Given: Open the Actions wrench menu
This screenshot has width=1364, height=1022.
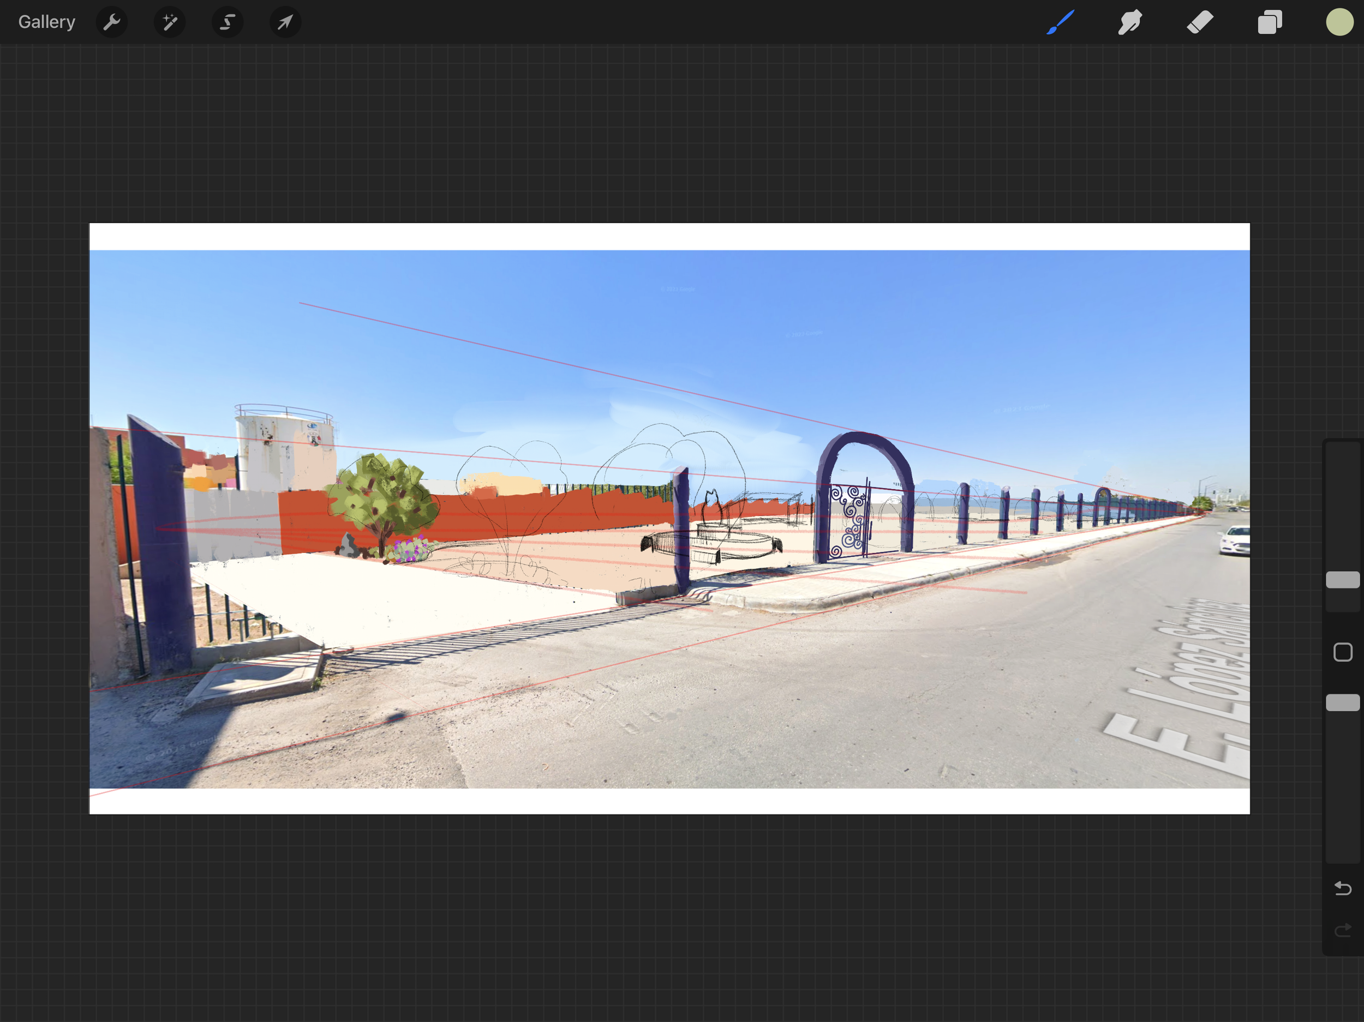Looking at the screenshot, I should pyautogui.click(x=112, y=23).
